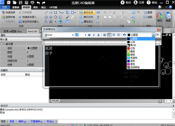The height and width of the screenshot is (126, 175).
Task: Collapse the color dropdown arrow
Action: coord(154,35)
